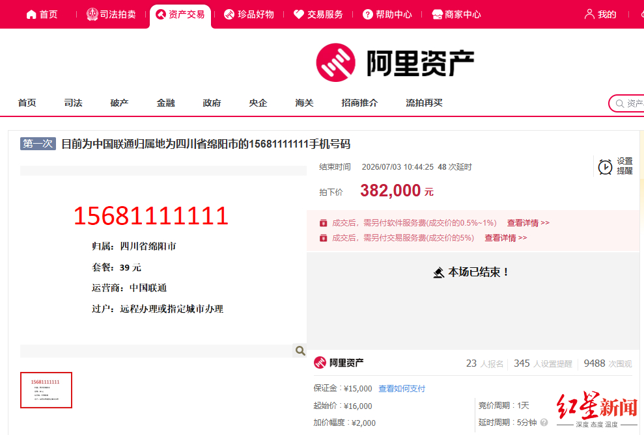Click the 加价幅度 ¥2,000 text
The image size is (644, 435).
point(344,423)
